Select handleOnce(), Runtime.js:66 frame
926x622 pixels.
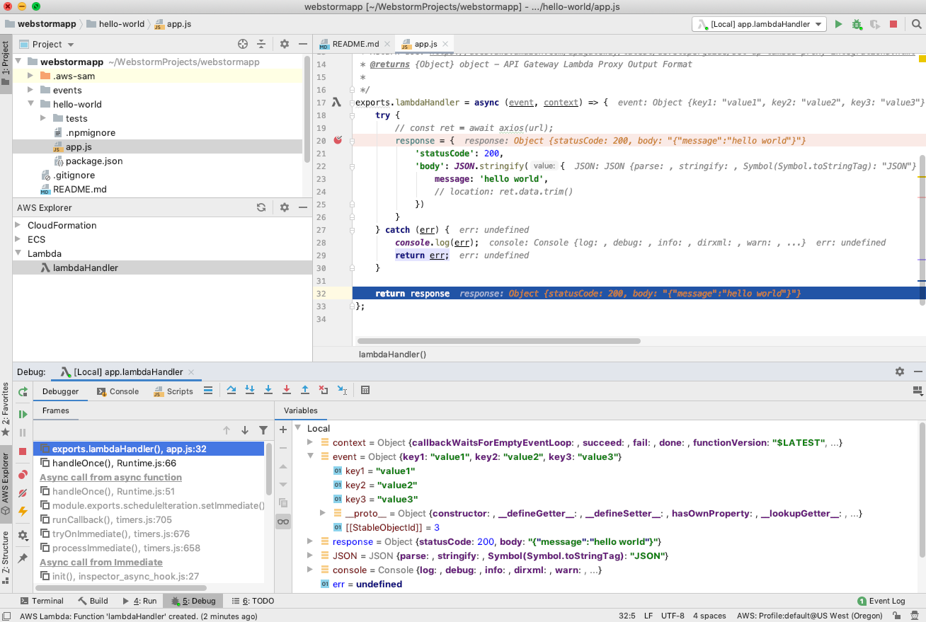pyautogui.click(x=114, y=463)
